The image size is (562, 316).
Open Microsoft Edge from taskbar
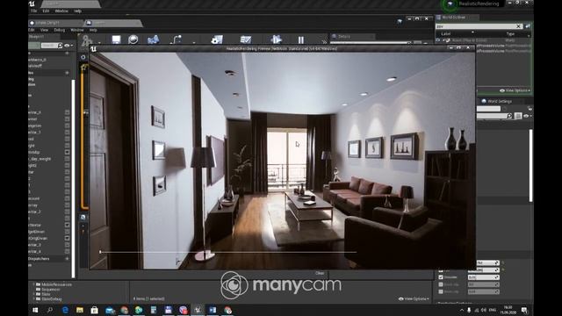point(65,310)
